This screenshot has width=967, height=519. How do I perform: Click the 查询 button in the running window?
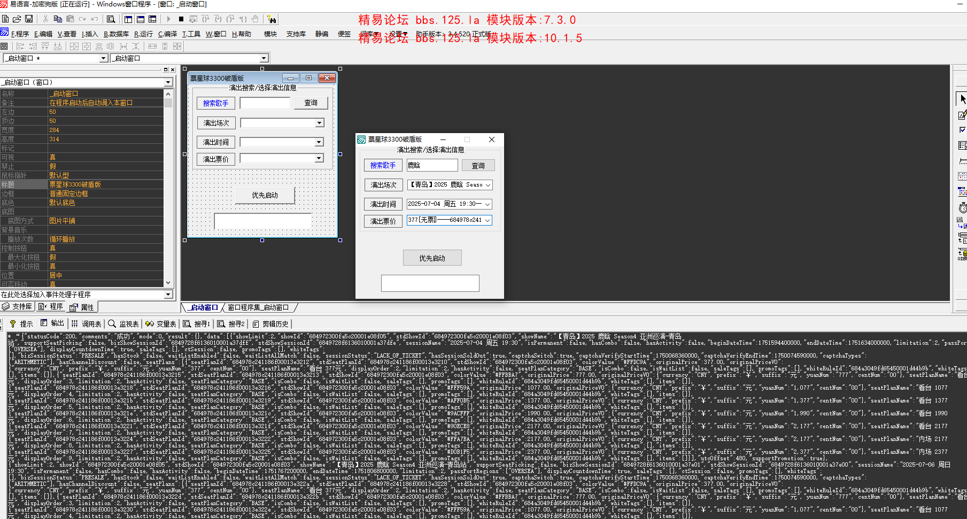tap(478, 165)
